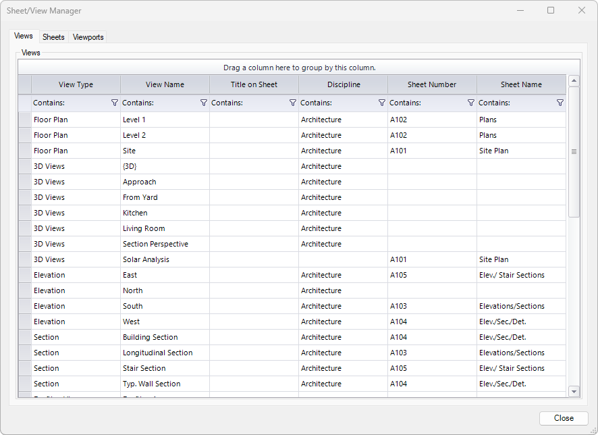Sort the list by Sheet Number header
This screenshot has height=435, width=598.
point(431,84)
